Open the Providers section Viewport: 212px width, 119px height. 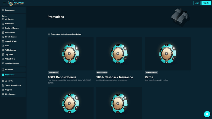click(x=9, y=69)
